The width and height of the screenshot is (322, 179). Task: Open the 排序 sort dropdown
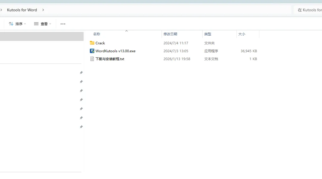(17, 24)
